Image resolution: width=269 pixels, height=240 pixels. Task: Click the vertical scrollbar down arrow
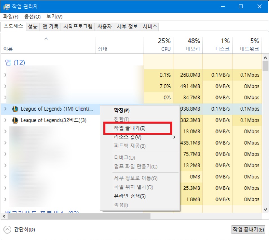pyautogui.click(x=265, y=210)
